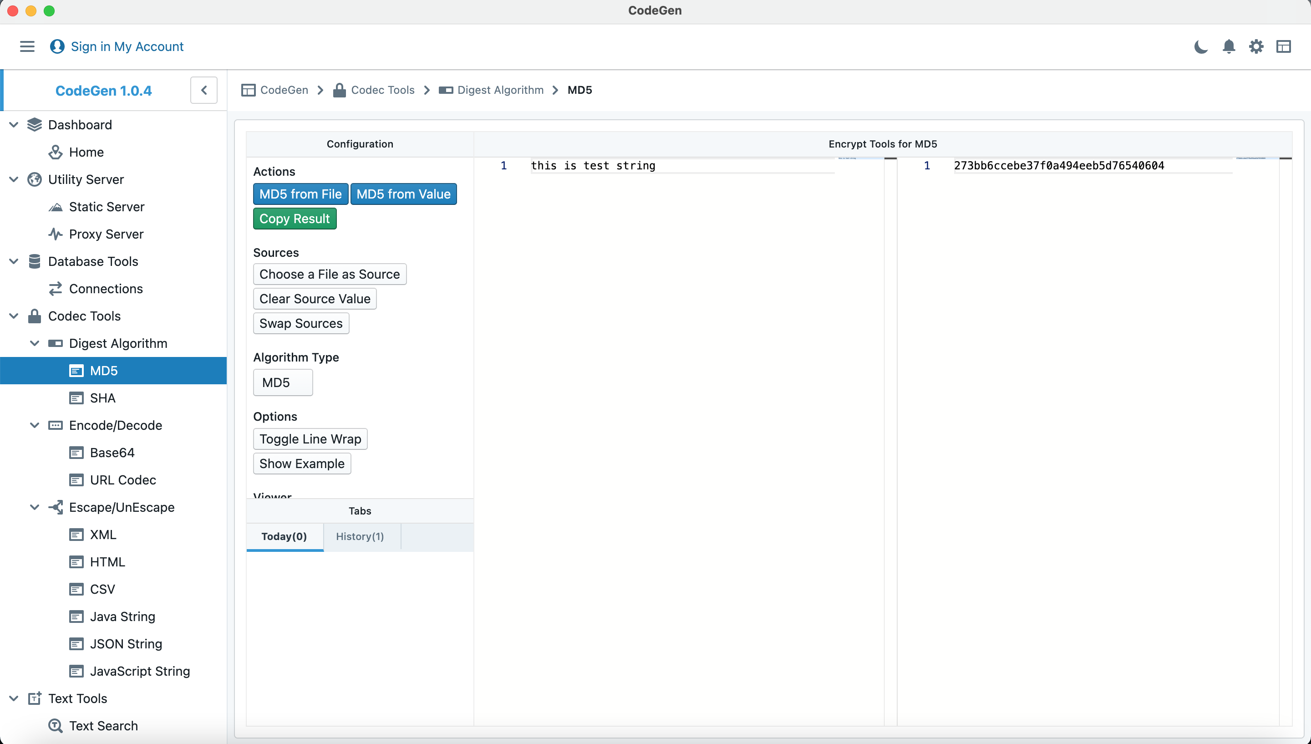The height and width of the screenshot is (744, 1311).
Task: Open the Base64 encode/decode tool
Action: click(x=111, y=452)
